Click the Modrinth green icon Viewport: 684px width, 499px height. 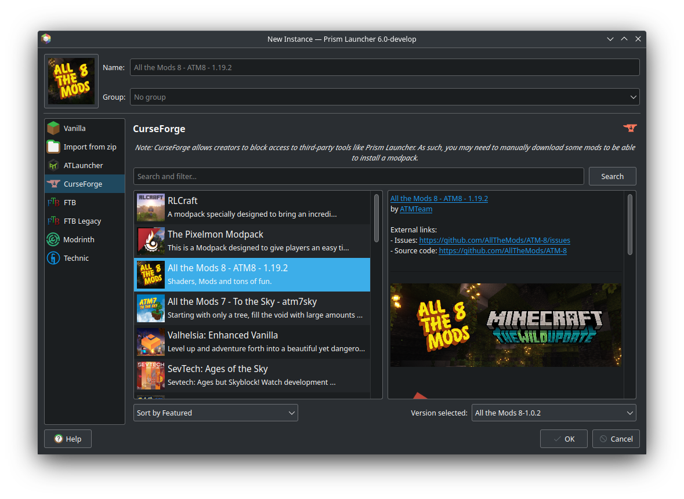(53, 239)
